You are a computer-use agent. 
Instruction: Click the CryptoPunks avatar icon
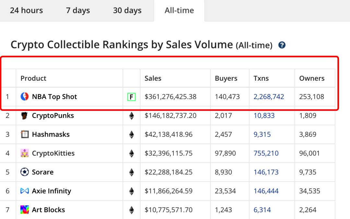pyautogui.click(x=24, y=115)
